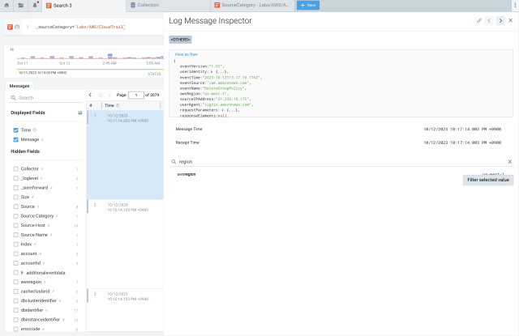
Task: Check the Index field
Action: pyautogui.click(x=15, y=245)
